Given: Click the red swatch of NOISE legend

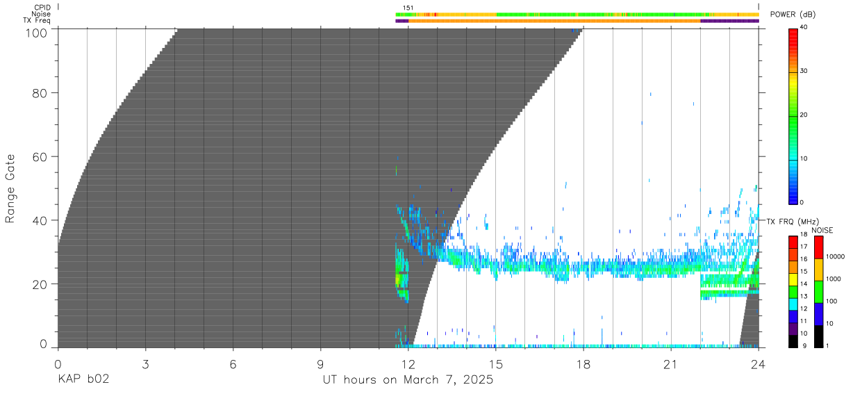Looking at the screenshot, I should pos(820,247).
